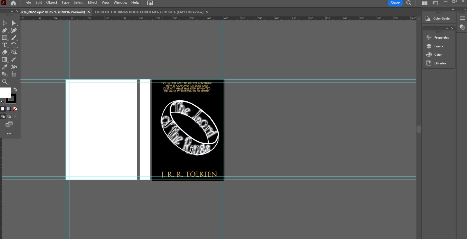This screenshot has width=467, height=239.
Task: Expand the Edit Toolbar three-dots menu
Action: [x=9, y=134]
